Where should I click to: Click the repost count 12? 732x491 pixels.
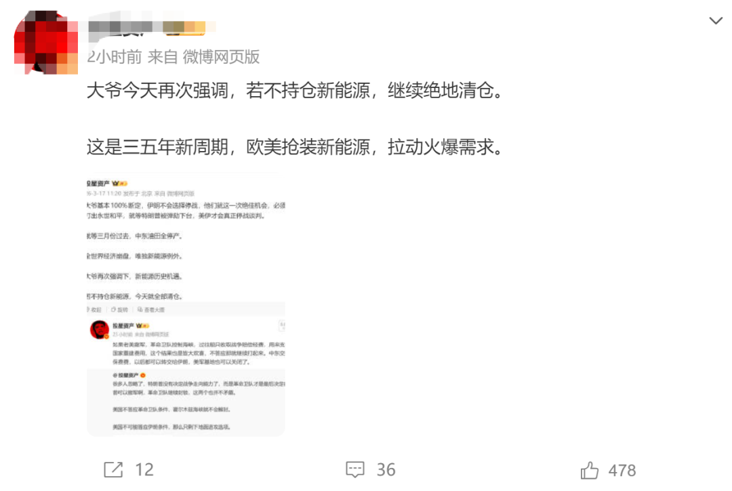pyautogui.click(x=144, y=469)
